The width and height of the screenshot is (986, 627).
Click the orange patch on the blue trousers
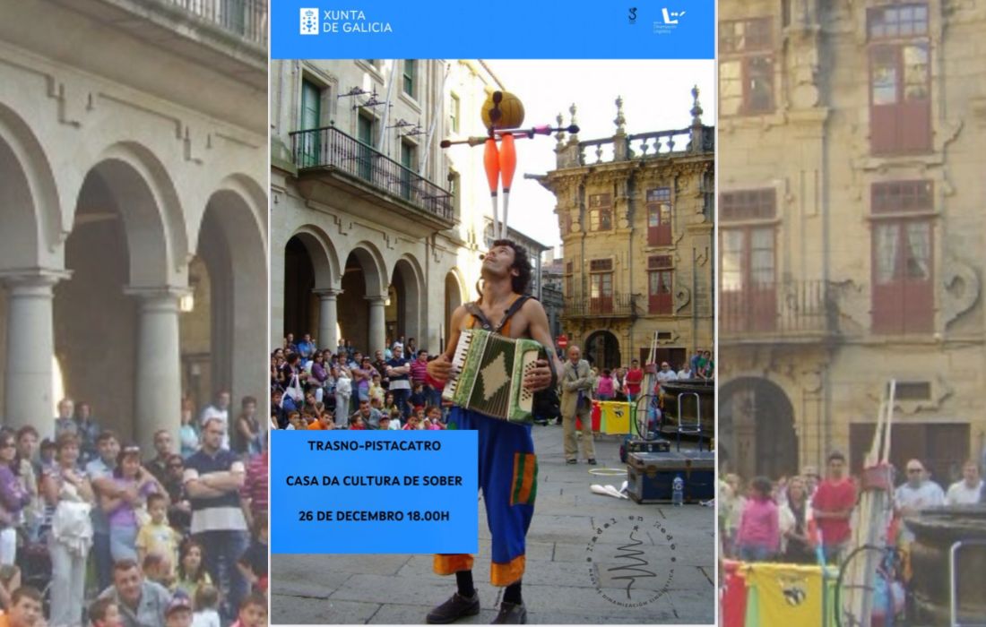pos(523,479)
